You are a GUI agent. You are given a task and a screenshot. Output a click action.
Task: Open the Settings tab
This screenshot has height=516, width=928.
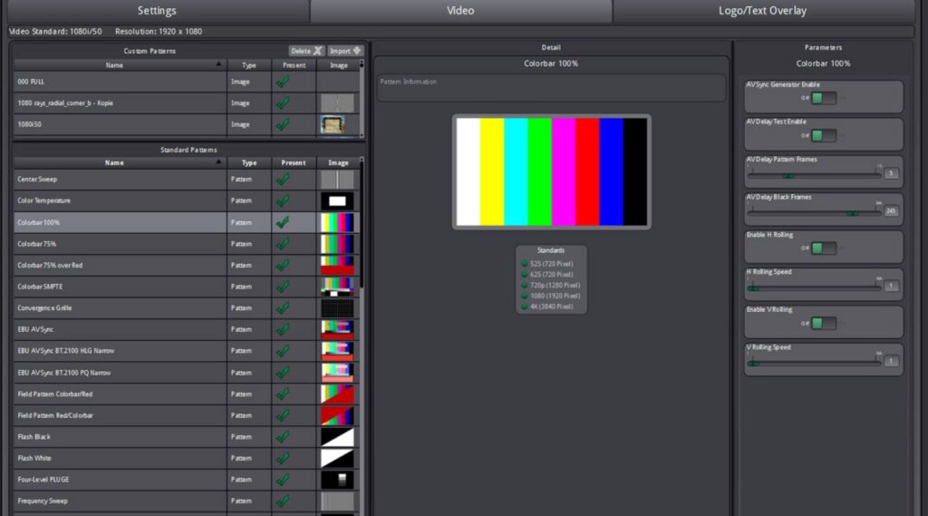pos(156,11)
